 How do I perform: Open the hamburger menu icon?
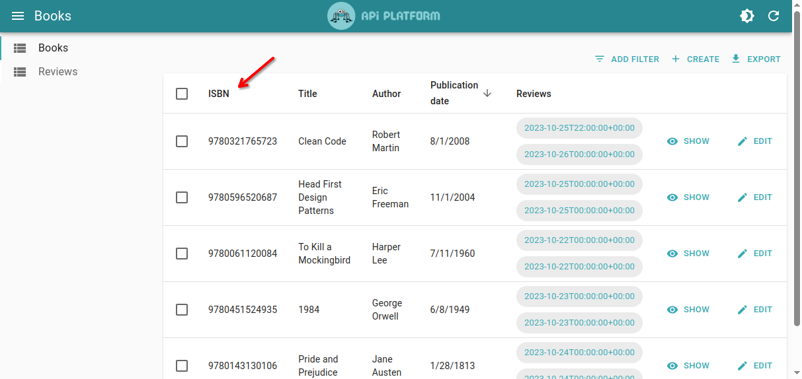[18, 16]
